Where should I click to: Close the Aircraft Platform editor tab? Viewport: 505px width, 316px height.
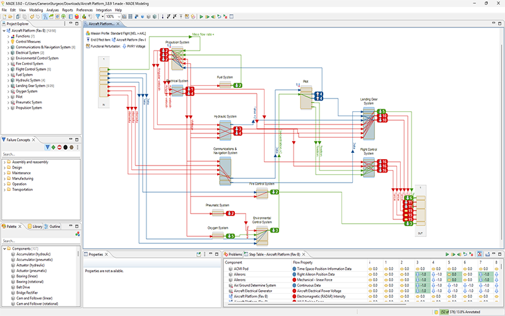point(118,24)
